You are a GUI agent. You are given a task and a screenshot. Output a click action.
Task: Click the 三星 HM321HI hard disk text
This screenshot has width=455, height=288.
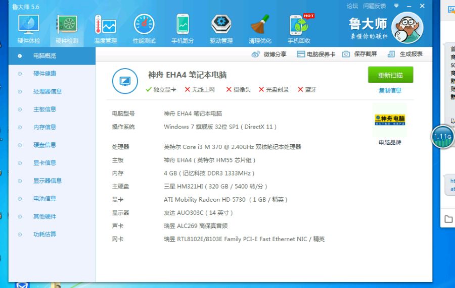point(215,187)
